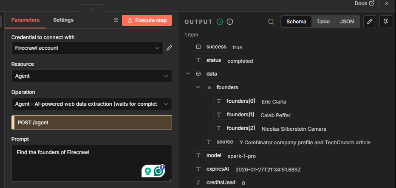
Task: Open the Operation dropdown
Action: click(91, 104)
